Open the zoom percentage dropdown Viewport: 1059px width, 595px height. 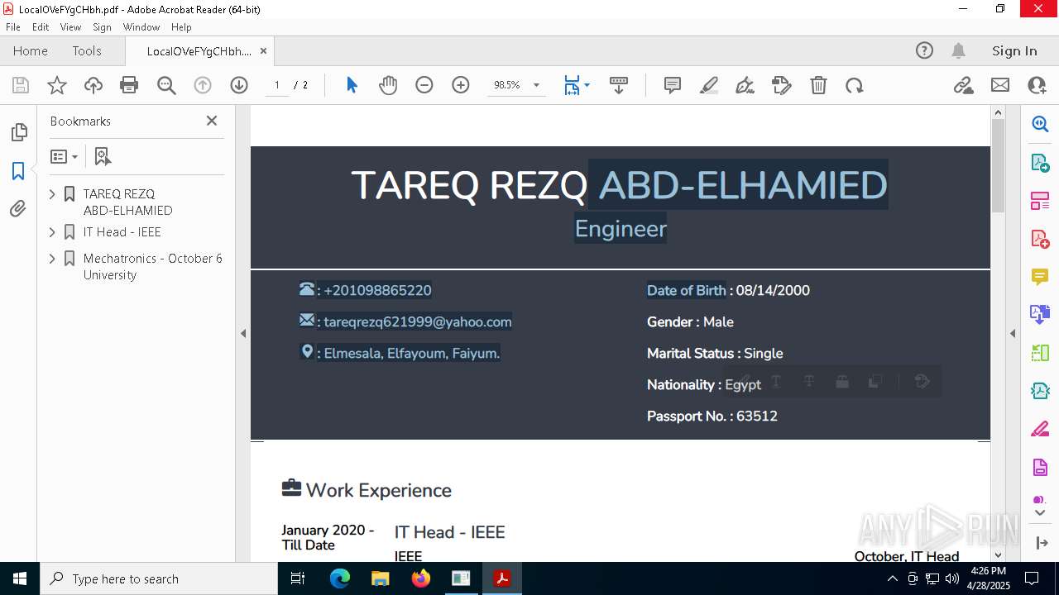pyautogui.click(x=536, y=85)
